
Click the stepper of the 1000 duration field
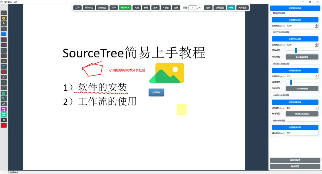pyautogui.click(x=317, y=45)
